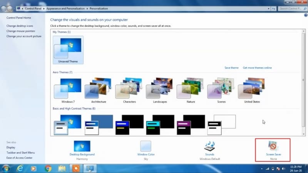Show hidden system tray icons
The width and height of the screenshot is (308, 173).
(262, 169)
